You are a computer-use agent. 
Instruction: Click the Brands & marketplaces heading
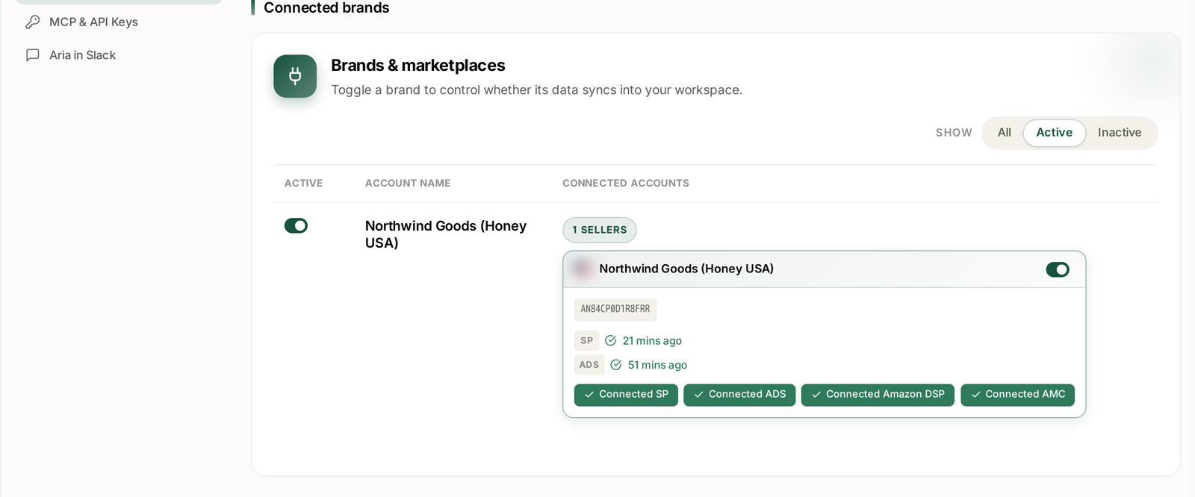[418, 66]
